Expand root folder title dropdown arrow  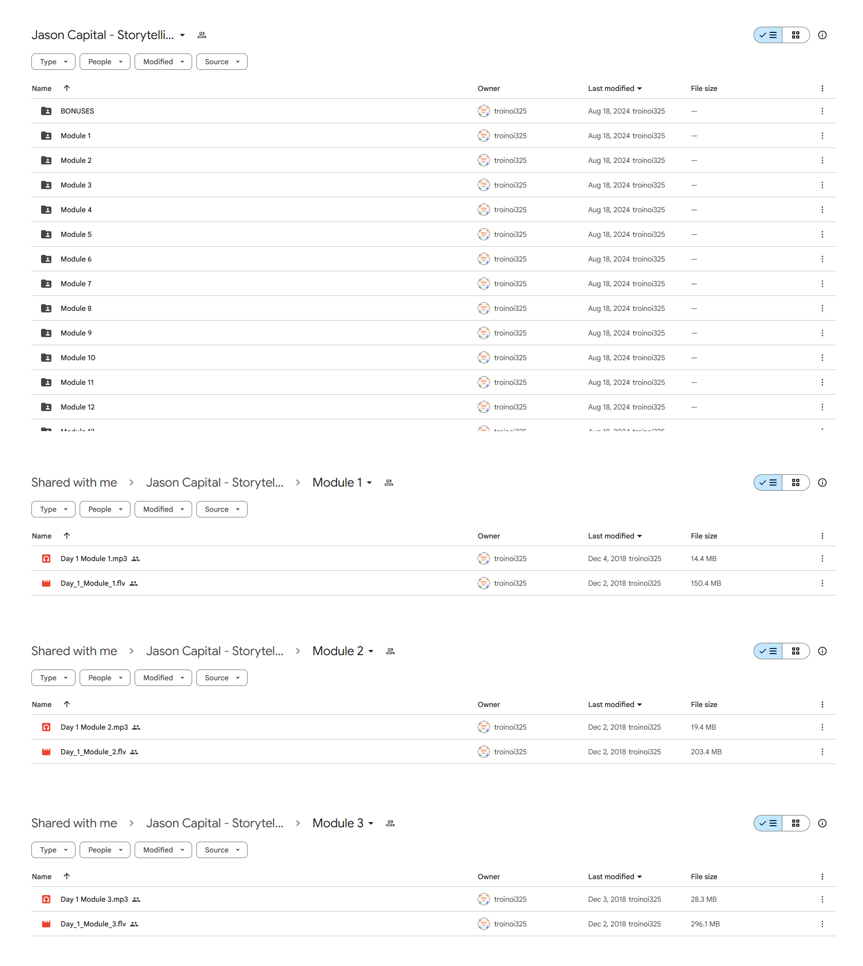point(182,35)
